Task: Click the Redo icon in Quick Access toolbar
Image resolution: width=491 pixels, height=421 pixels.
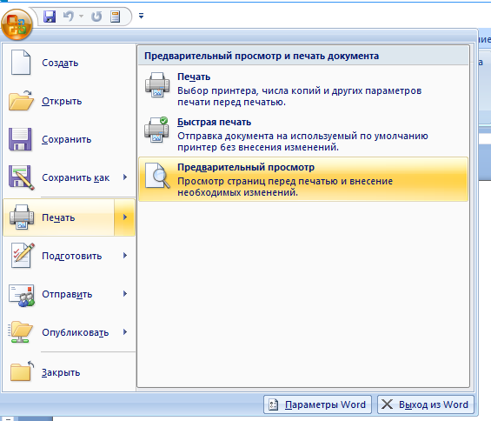Action: coord(96,17)
